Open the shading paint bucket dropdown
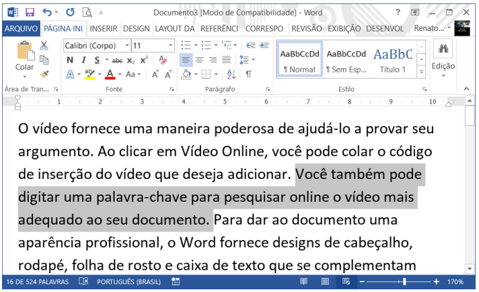The width and height of the screenshot is (479, 292). [196, 74]
